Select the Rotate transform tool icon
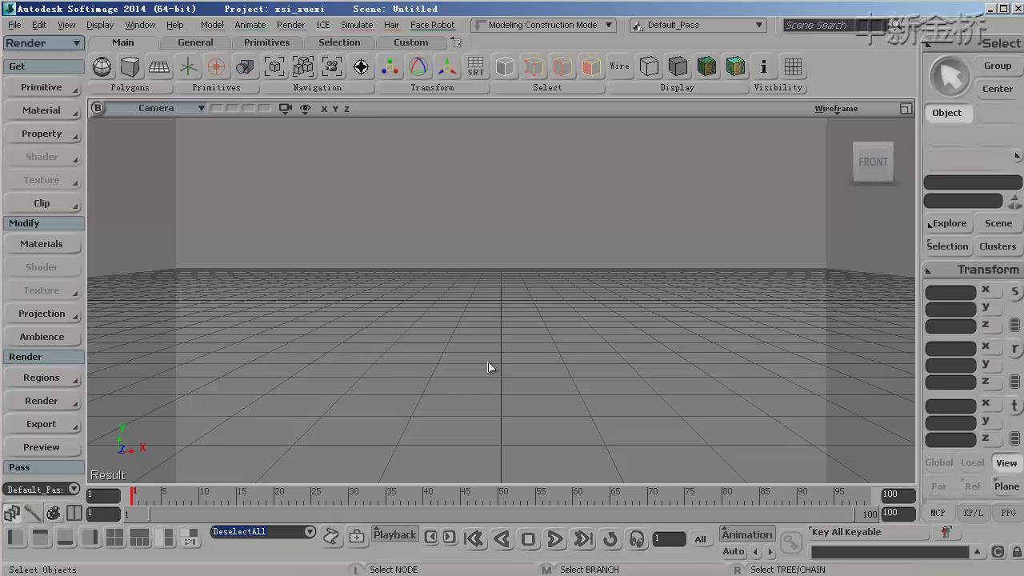 tap(418, 66)
